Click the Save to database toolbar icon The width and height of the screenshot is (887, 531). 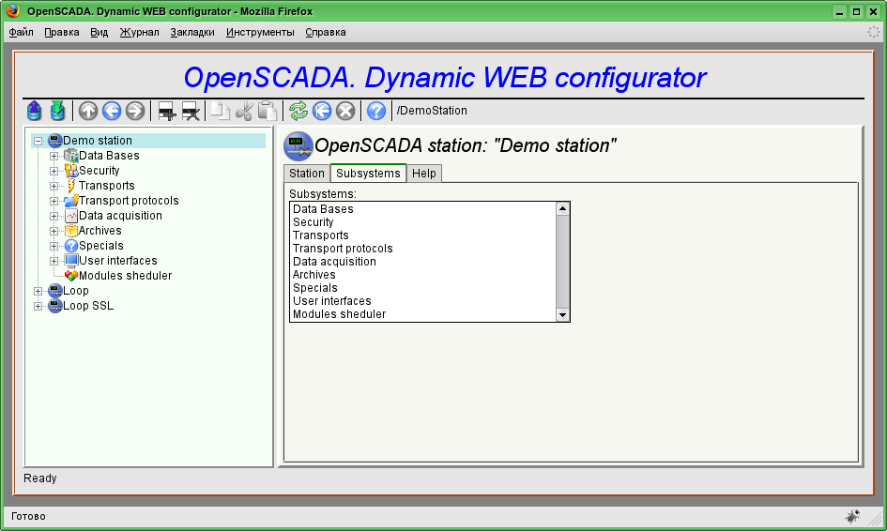tap(57, 111)
